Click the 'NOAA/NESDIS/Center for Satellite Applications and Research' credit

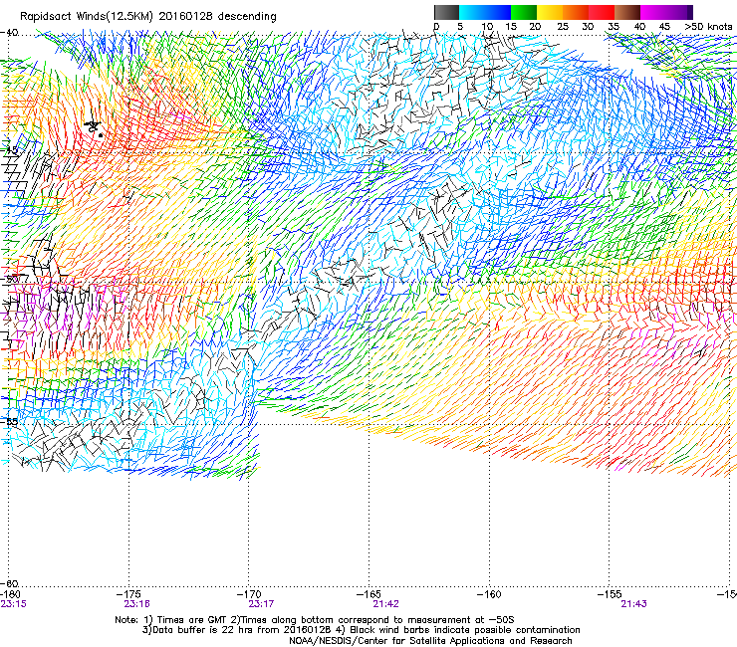430,641
